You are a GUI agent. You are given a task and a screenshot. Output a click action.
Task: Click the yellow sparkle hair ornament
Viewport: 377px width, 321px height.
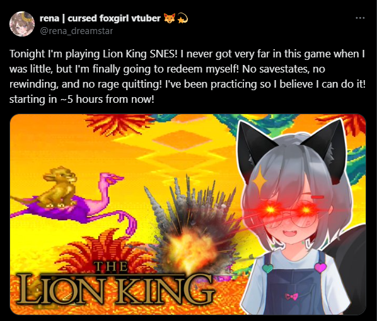click(x=259, y=179)
